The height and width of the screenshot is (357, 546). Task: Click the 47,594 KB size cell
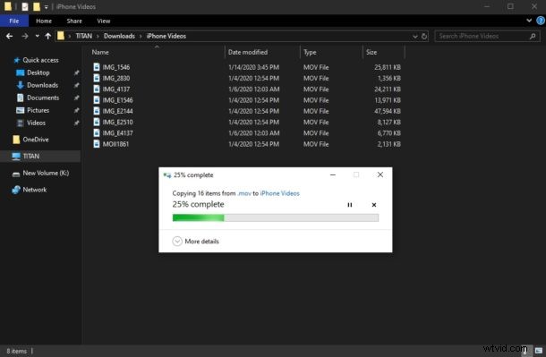388,111
